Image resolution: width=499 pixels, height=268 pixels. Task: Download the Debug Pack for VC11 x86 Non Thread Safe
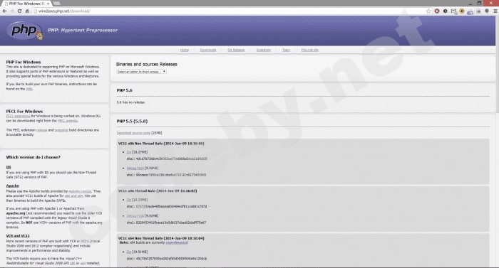[135, 168]
